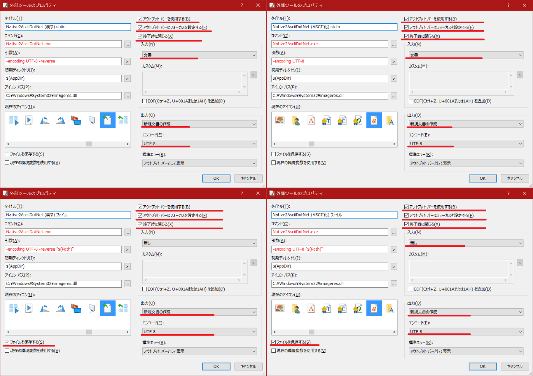Viewport: 533px width, 376px height.
Task: Pick folder-with-person icon in (ASCII化) ファイル dialog
Action: [x=296, y=309]
